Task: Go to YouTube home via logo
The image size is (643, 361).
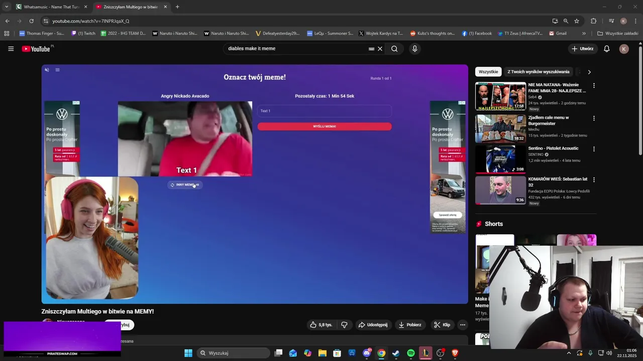Action: [x=36, y=49]
